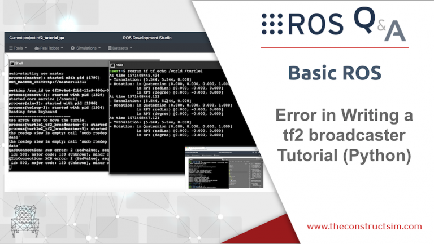
Task: Click the 'Basic ROS' heading
Action: (x=335, y=73)
